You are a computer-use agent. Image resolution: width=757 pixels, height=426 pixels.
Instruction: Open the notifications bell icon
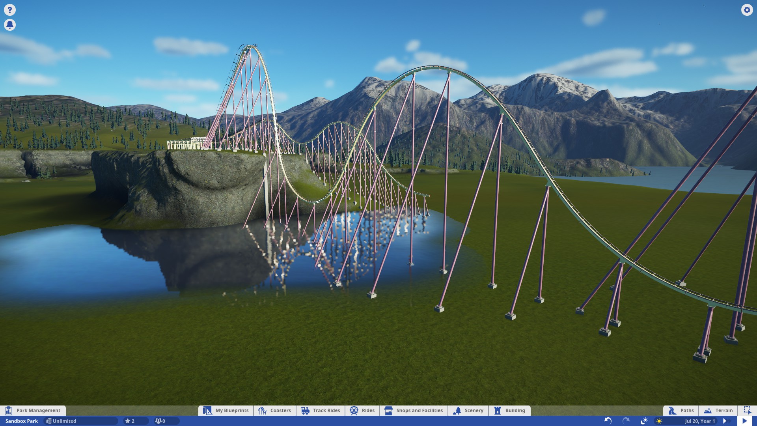click(10, 25)
